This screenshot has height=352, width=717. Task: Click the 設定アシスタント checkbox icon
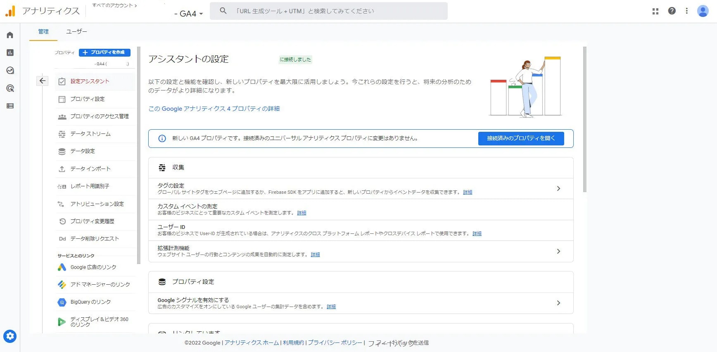coord(62,82)
